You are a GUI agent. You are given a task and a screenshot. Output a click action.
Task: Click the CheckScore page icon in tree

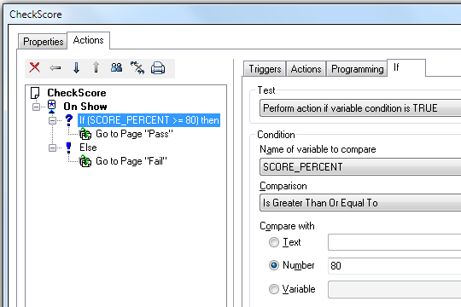click(x=35, y=93)
